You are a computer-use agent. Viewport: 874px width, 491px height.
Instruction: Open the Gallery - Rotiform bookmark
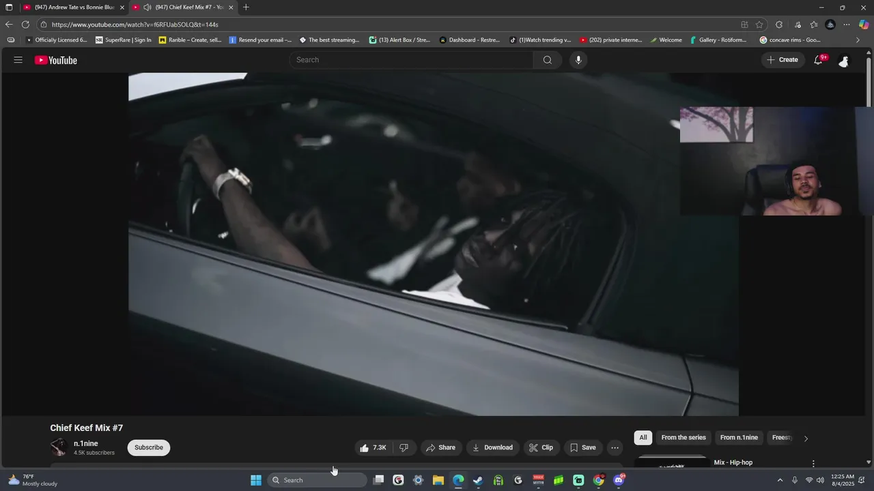tap(718, 40)
